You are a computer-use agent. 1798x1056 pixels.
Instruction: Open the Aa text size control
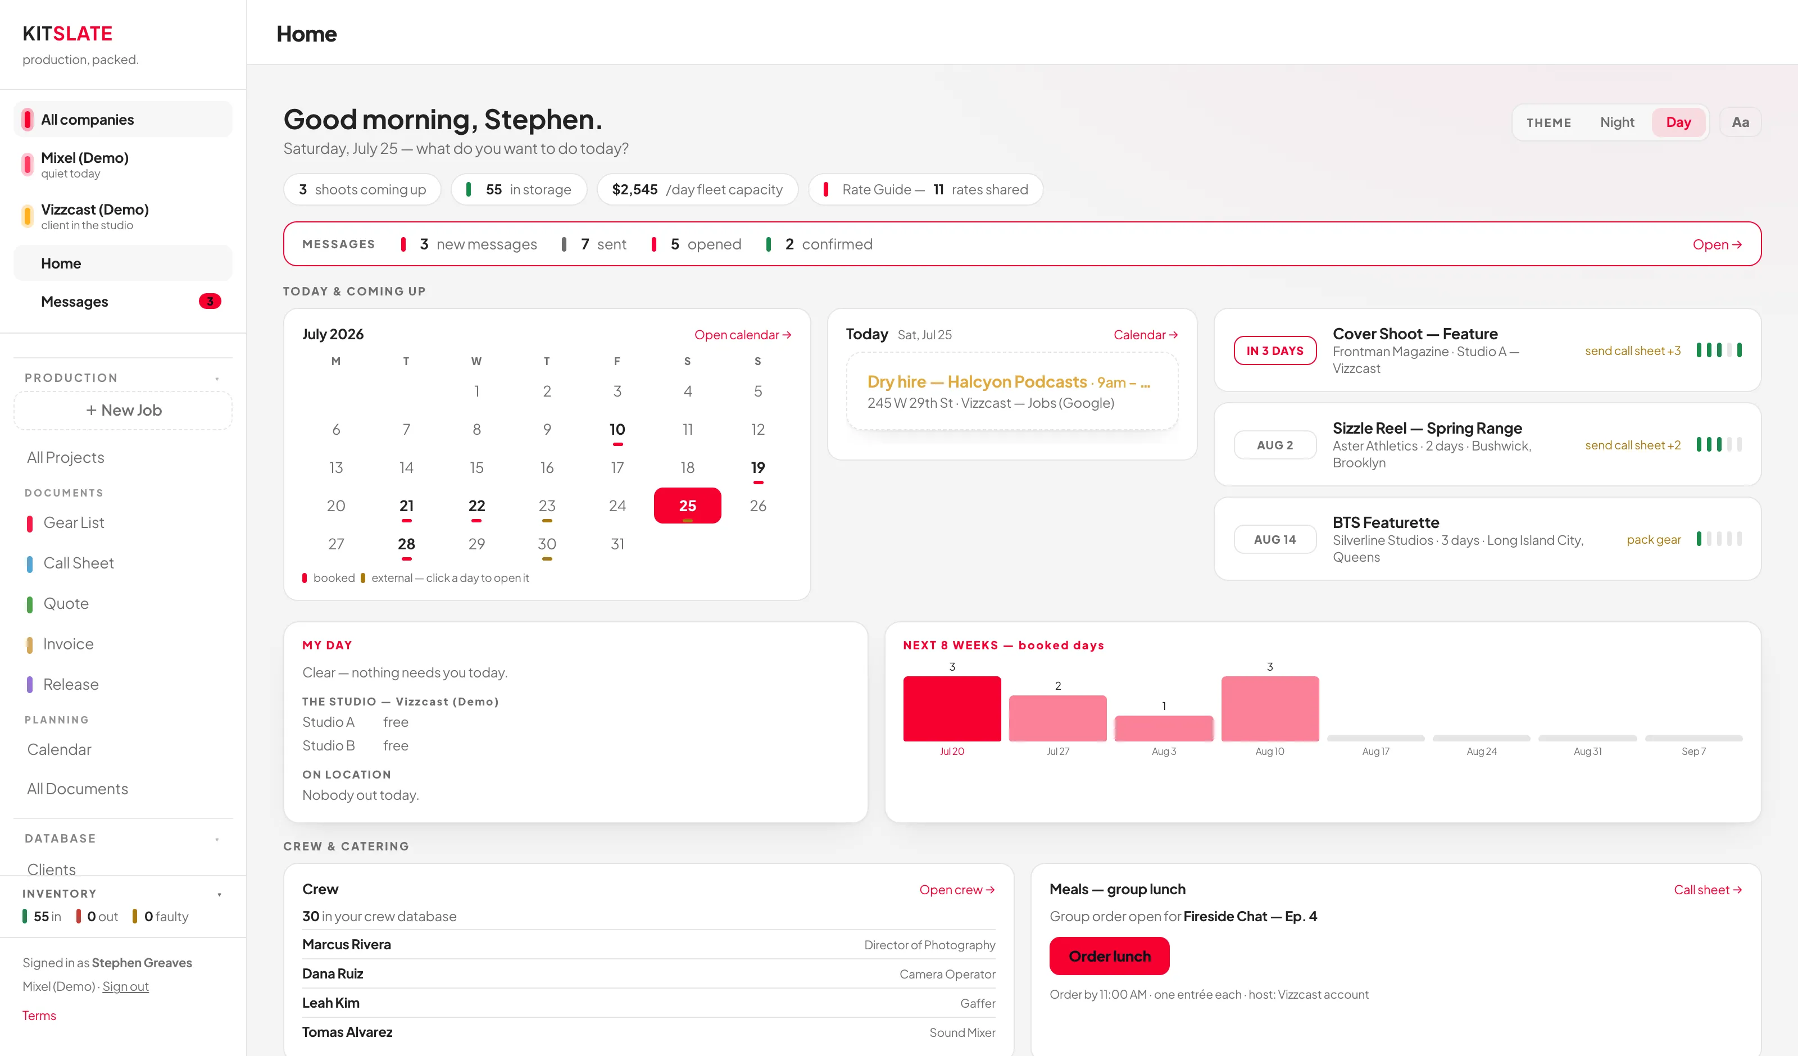click(1740, 122)
